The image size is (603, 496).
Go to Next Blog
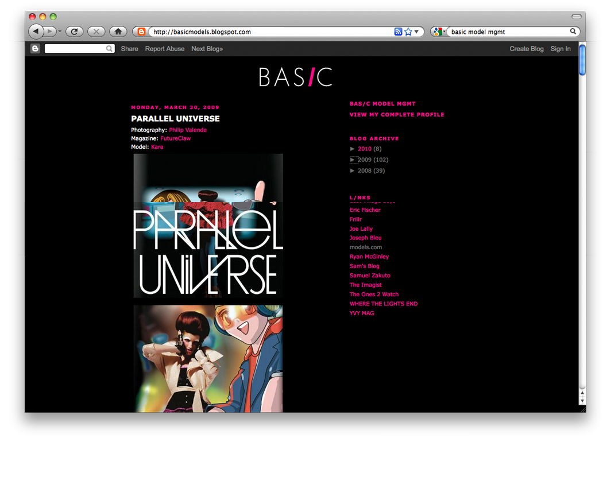tap(207, 49)
